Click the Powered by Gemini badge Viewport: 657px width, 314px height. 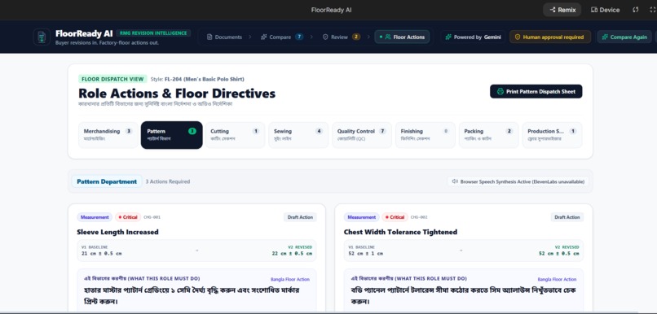[x=473, y=37]
